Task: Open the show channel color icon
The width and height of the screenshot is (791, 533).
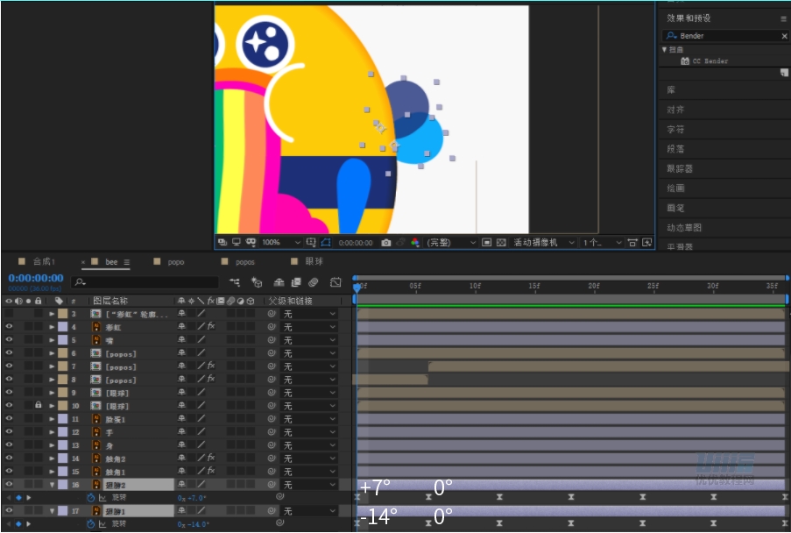Action: pyautogui.click(x=414, y=243)
